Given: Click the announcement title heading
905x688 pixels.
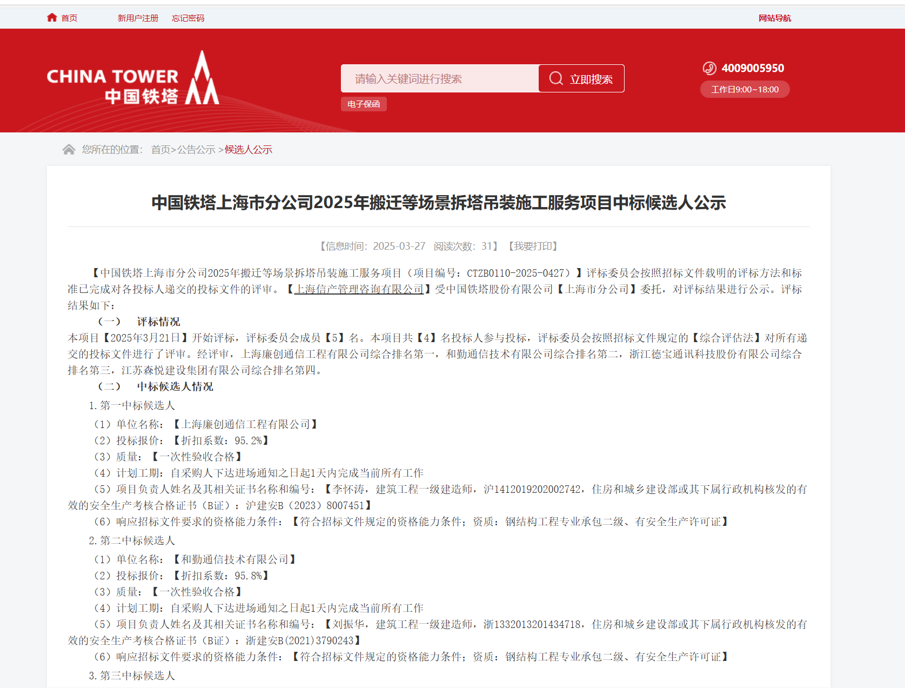Looking at the screenshot, I should click(438, 203).
